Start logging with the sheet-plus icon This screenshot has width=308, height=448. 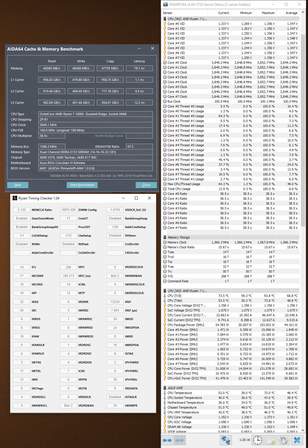click(271, 440)
